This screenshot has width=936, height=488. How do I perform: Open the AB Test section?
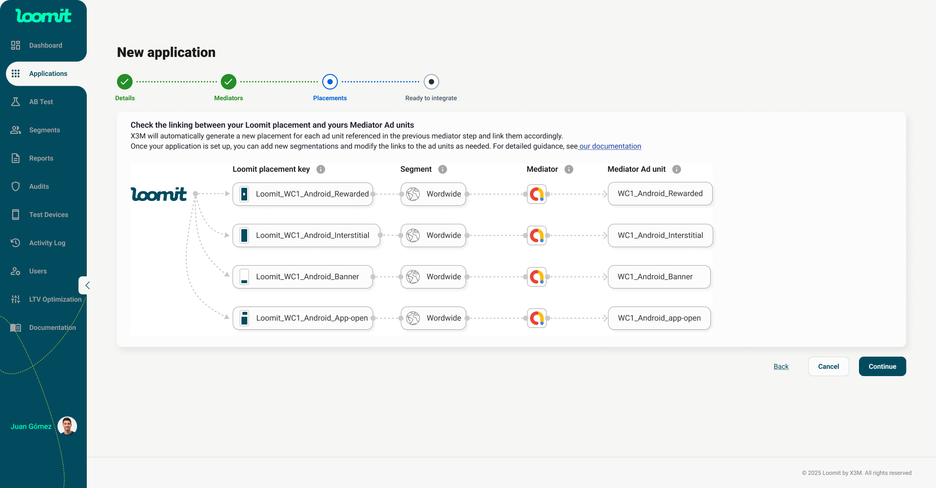coord(41,102)
